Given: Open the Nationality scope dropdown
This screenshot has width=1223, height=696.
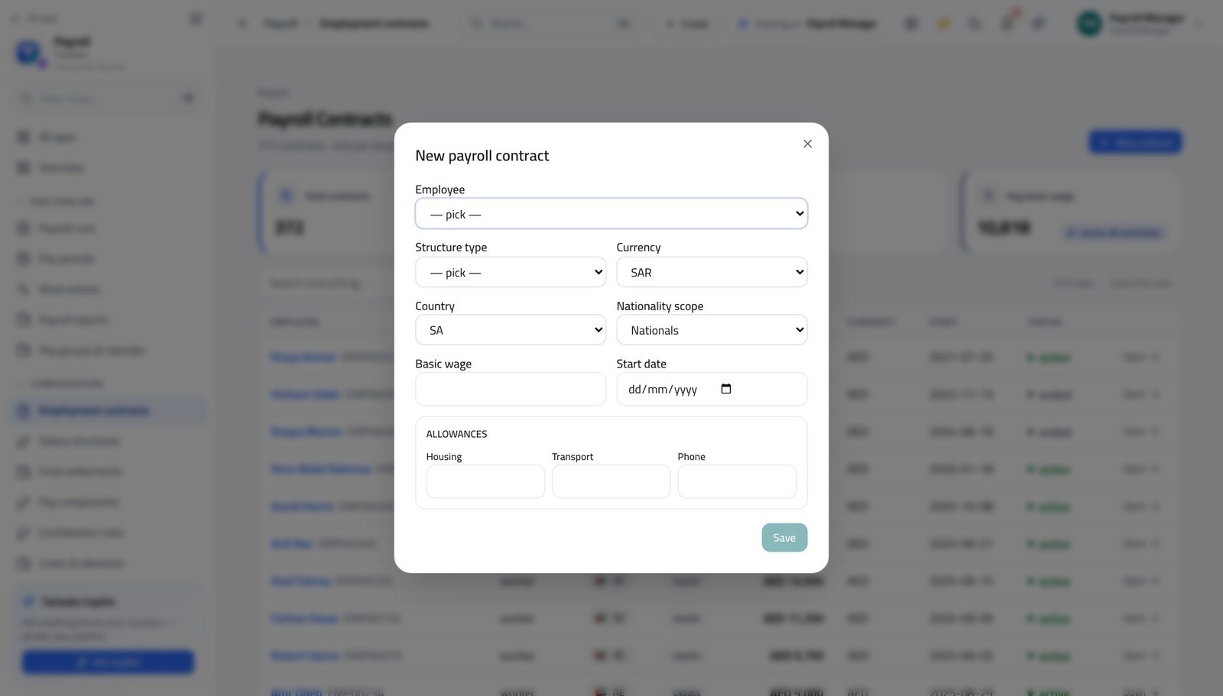Looking at the screenshot, I should [712, 330].
